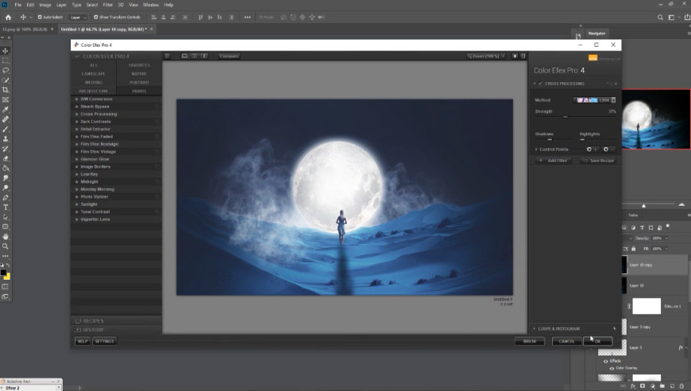
Task: Adjust the Strength slider handle
Action: [566, 117]
